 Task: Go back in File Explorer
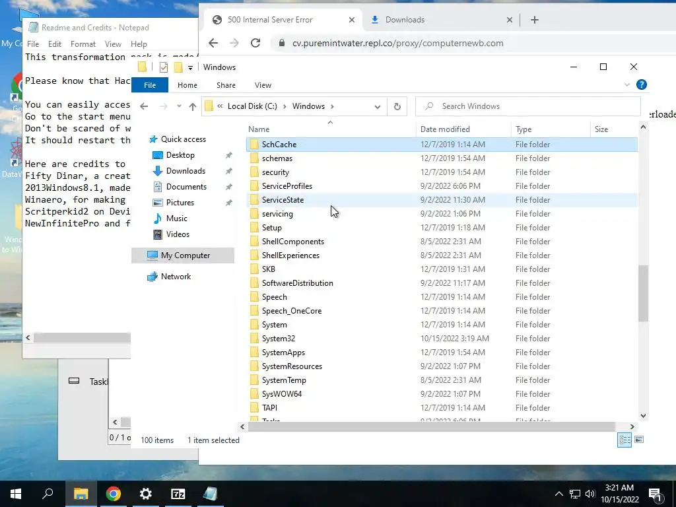(144, 106)
